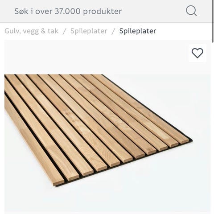Screen dimensions: 214x214
Task: Go to the parent 'Spileplater' breadcrumb category
Action: (x=89, y=31)
